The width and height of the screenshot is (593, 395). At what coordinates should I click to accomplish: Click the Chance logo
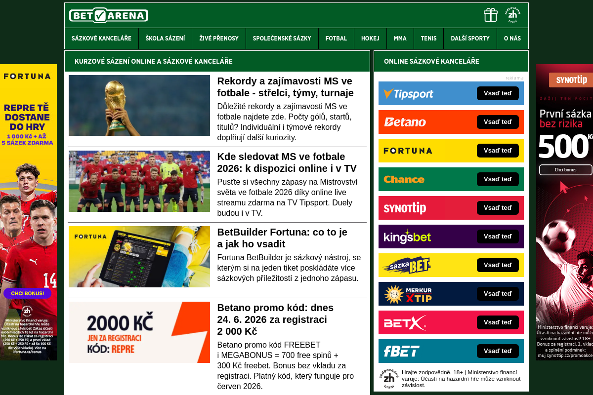(x=404, y=179)
